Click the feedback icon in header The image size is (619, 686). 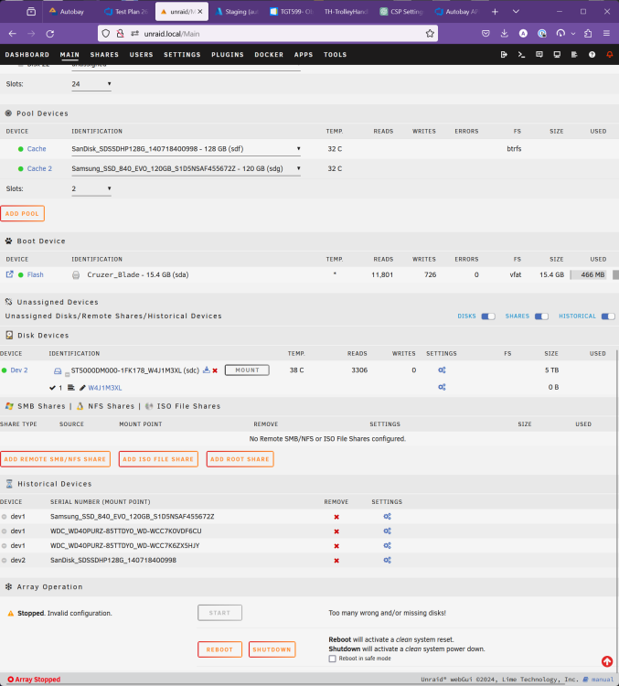coord(539,55)
